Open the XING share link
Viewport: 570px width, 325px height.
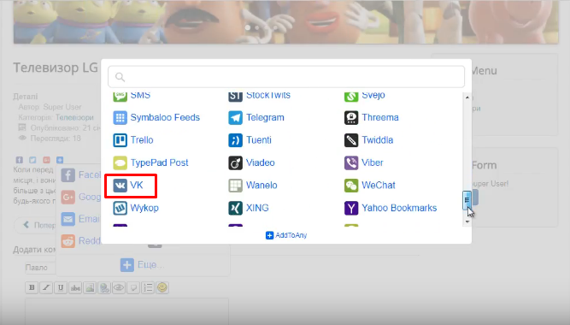[x=257, y=208]
